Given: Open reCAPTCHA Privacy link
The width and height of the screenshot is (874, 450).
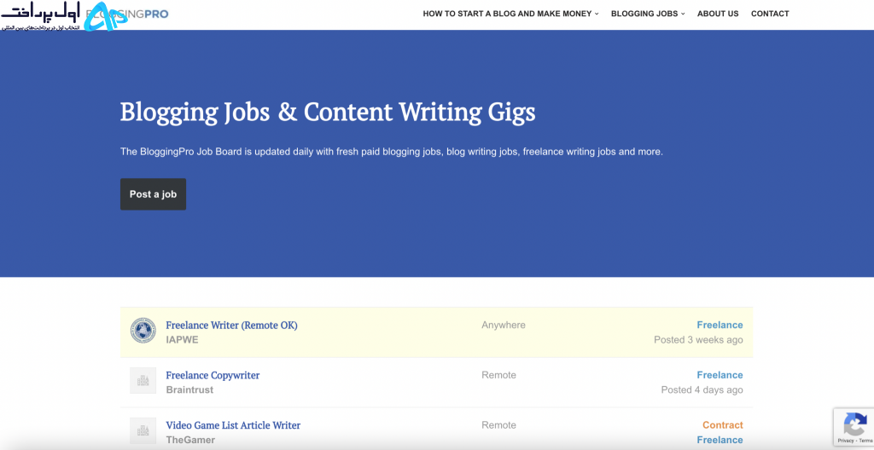Looking at the screenshot, I should 847,441.
